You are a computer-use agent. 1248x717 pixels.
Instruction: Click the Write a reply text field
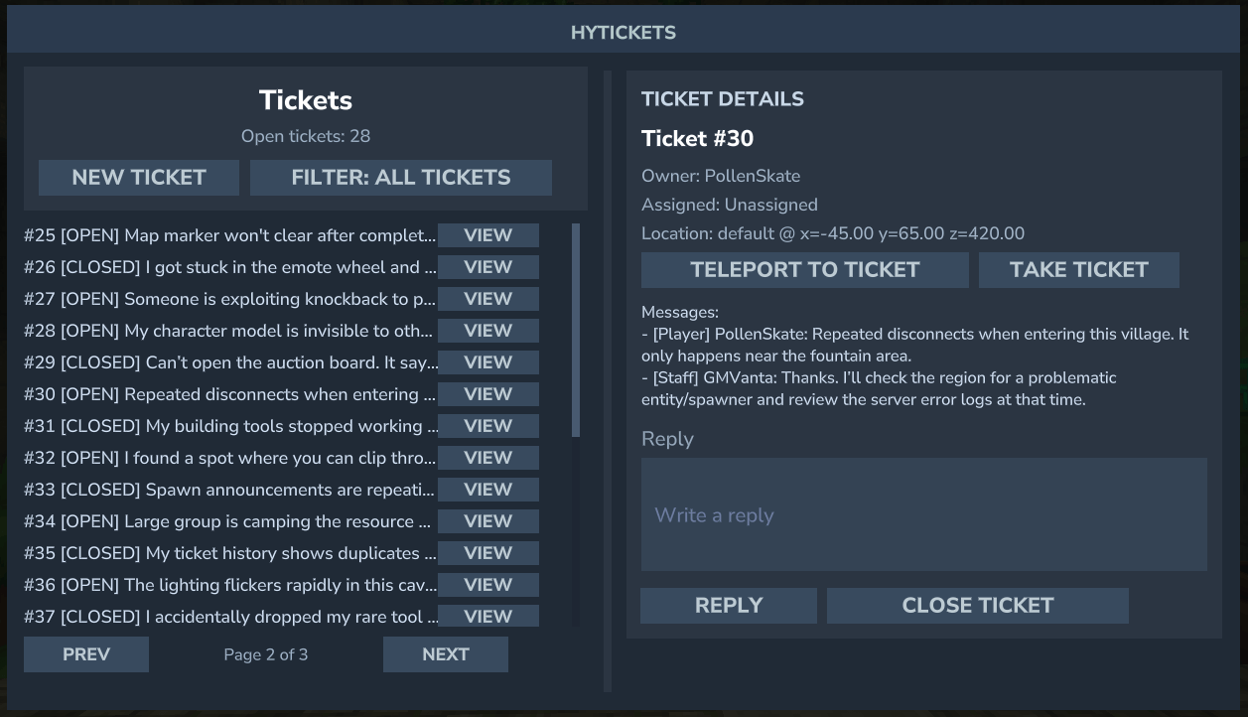point(923,514)
